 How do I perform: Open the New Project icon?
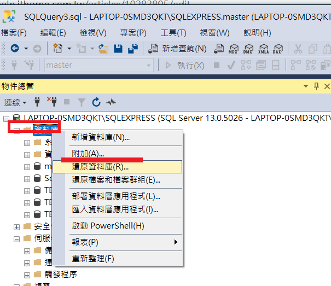coord(57,48)
